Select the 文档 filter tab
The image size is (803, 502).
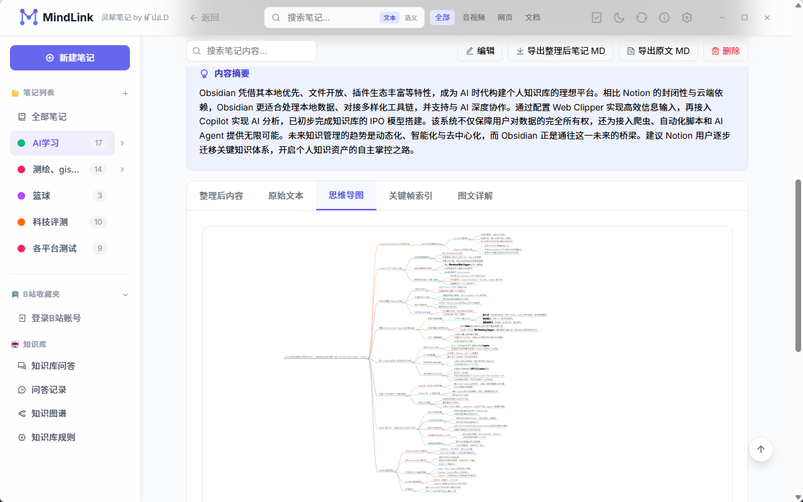[x=533, y=18]
